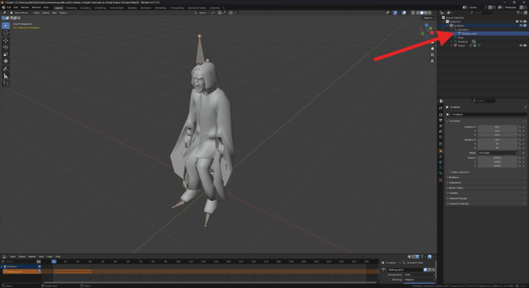Select Walking_anim action in the outliner
This screenshot has height=288, width=529.
[469, 34]
